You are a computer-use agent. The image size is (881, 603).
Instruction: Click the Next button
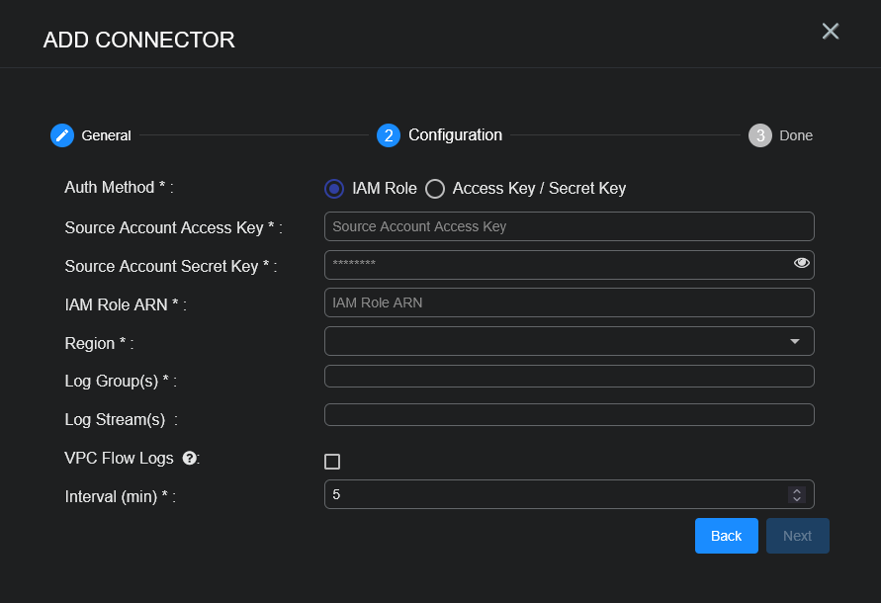797,536
